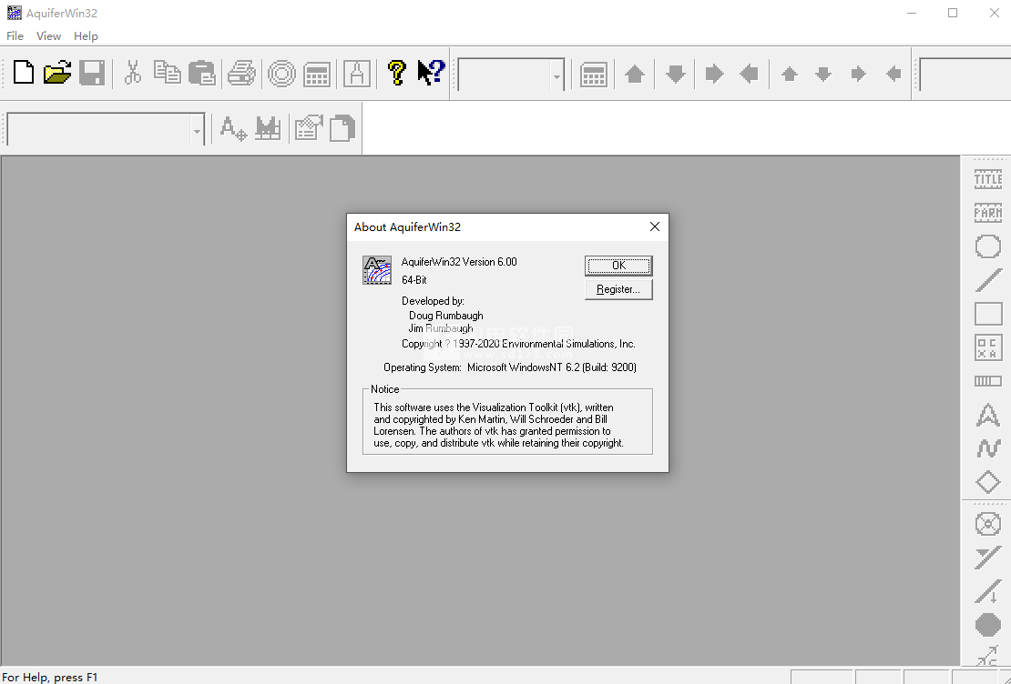Open the View menu
The height and width of the screenshot is (684, 1011).
48,36
